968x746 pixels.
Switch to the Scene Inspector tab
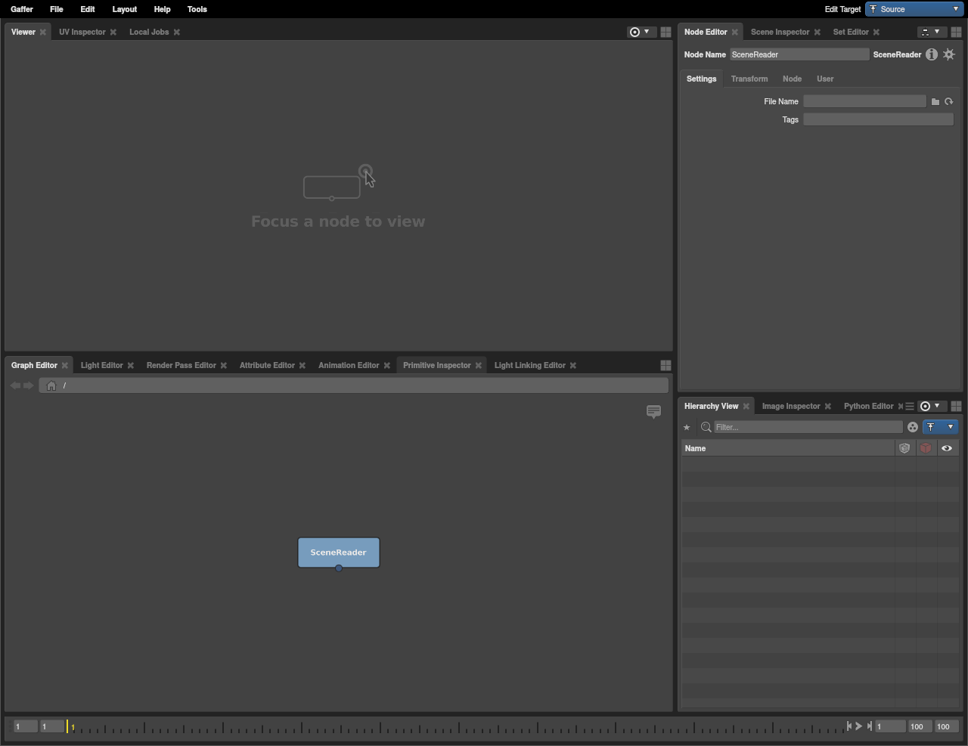coord(780,32)
